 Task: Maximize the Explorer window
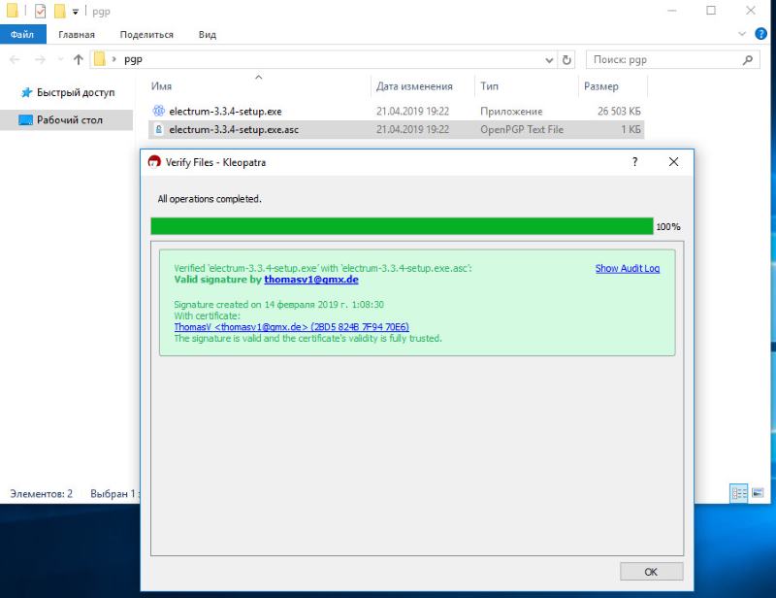tap(711, 11)
